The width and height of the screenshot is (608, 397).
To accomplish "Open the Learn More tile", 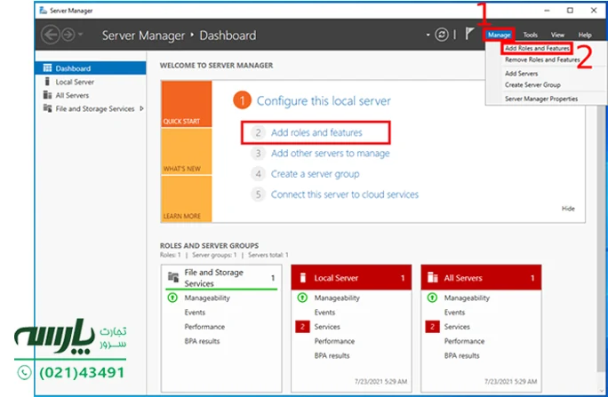I will point(187,199).
